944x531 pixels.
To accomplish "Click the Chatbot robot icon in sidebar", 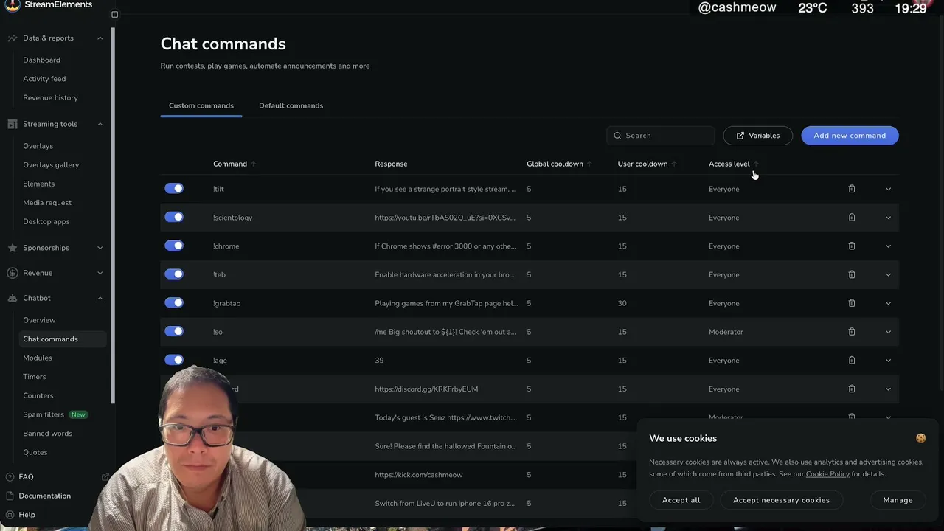I will (x=12, y=298).
